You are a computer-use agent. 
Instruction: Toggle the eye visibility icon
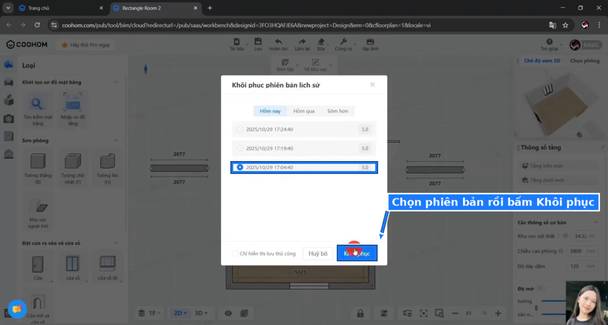(228, 313)
